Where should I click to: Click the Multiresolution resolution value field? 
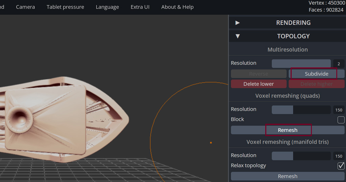(x=339, y=64)
